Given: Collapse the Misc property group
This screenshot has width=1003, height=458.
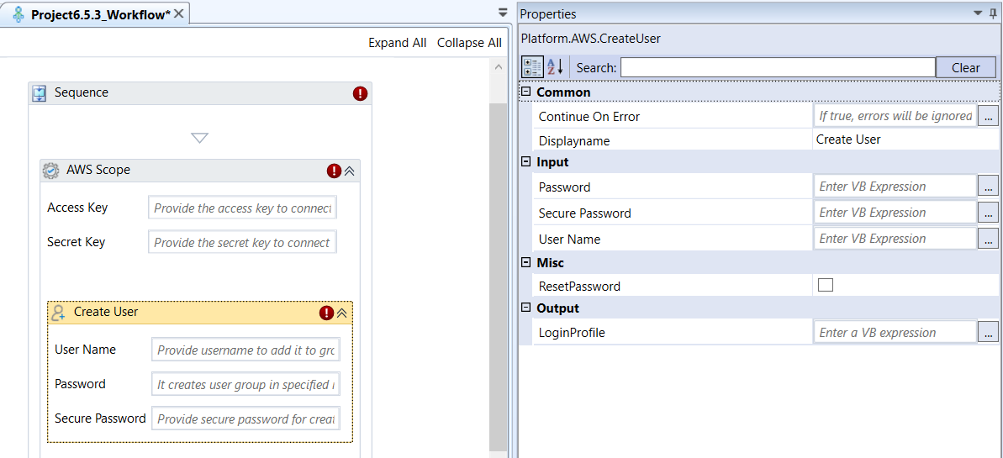Looking at the screenshot, I should click(525, 262).
